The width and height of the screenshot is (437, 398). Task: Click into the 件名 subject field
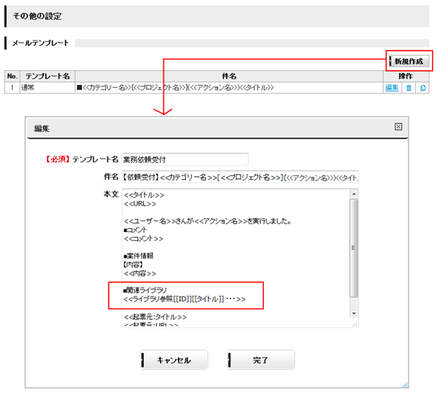point(240,177)
